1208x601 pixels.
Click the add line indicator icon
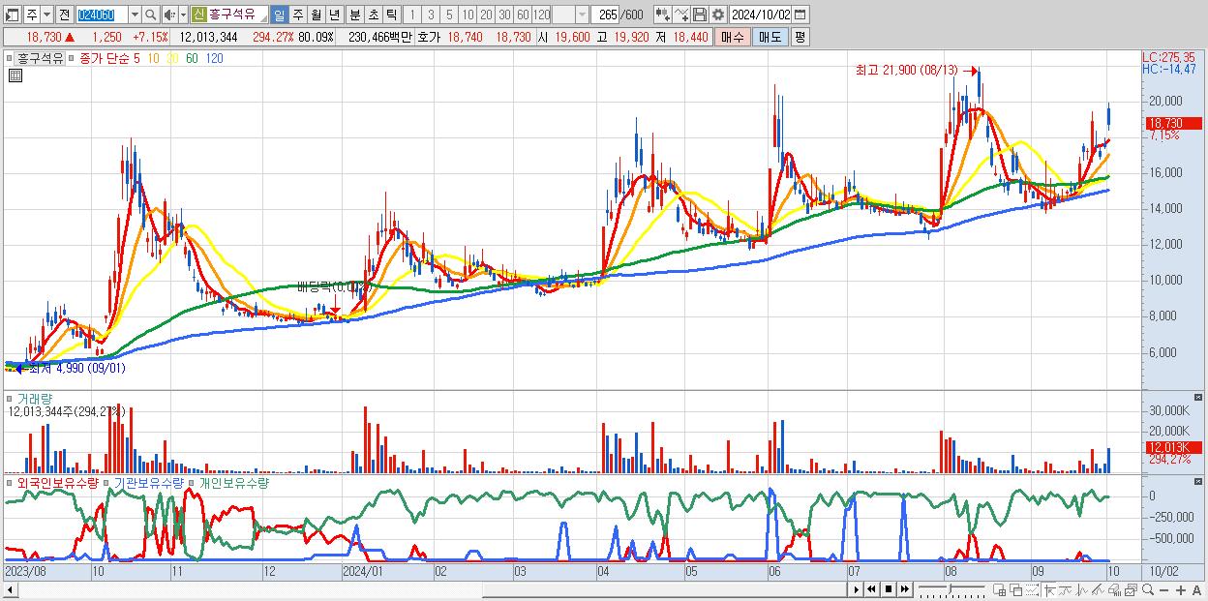point(681,15)
